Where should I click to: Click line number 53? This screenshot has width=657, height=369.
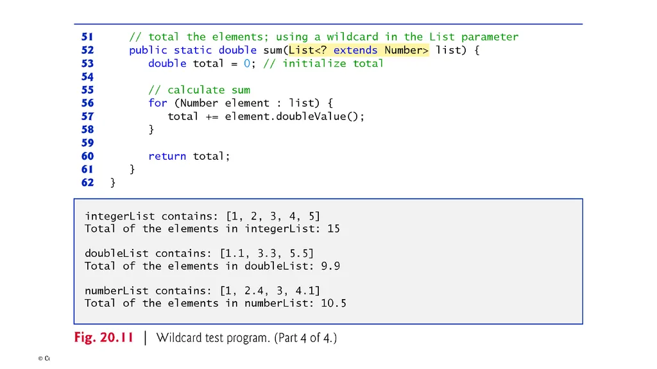pyautogui.click(x=87, y=64)
